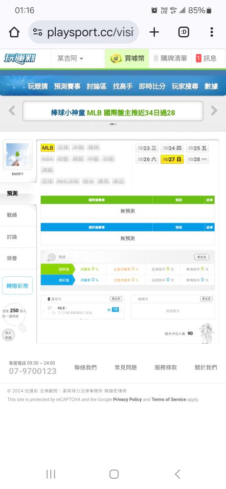Screen dimensions: 226x489
Task: Open the 戰績 sidebar tab
Action: point(18,215)
